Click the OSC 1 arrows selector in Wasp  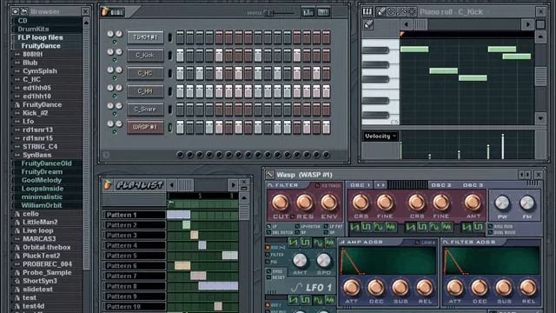click(x=381, y=185)
